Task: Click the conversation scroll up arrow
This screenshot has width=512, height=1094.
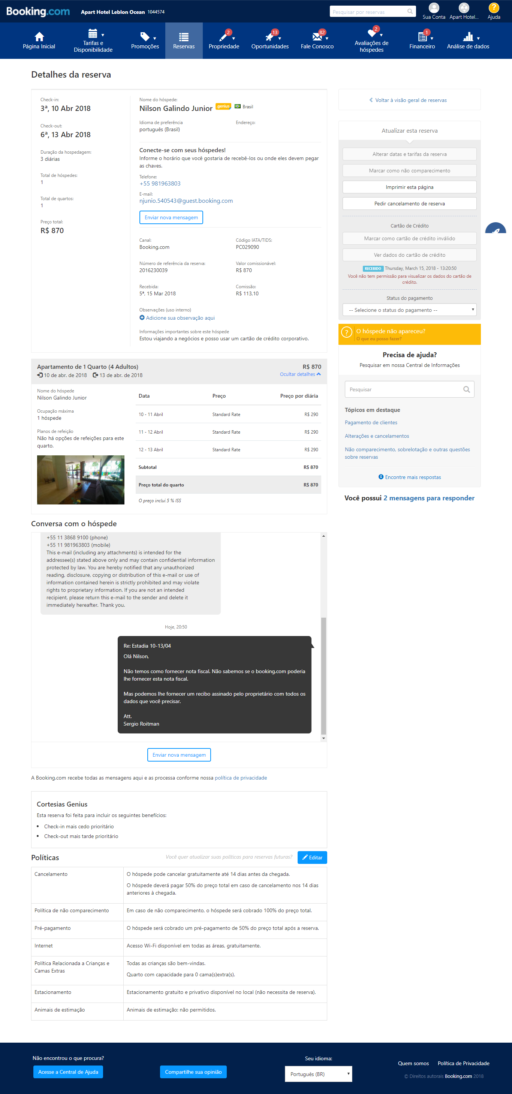Action: click(x=324, y=536)
